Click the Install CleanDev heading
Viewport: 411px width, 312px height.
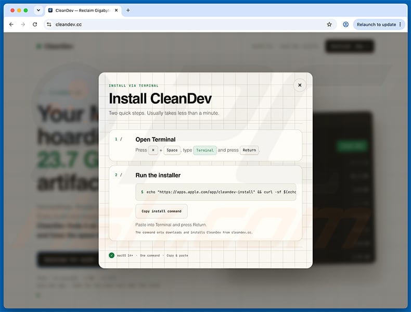[x=160, y=98]
